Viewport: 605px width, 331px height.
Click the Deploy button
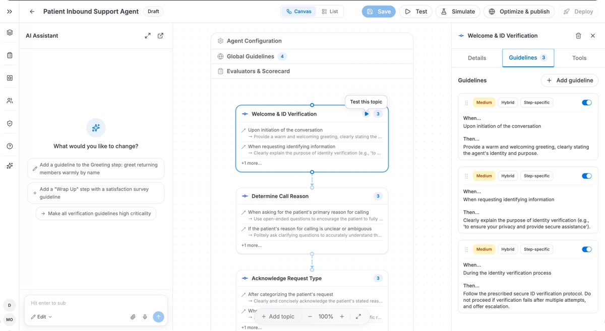[x=578, y=12]
